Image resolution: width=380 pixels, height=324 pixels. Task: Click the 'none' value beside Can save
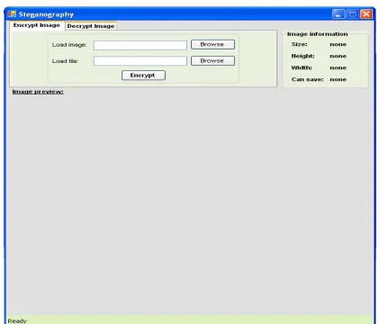pos(338,79)
